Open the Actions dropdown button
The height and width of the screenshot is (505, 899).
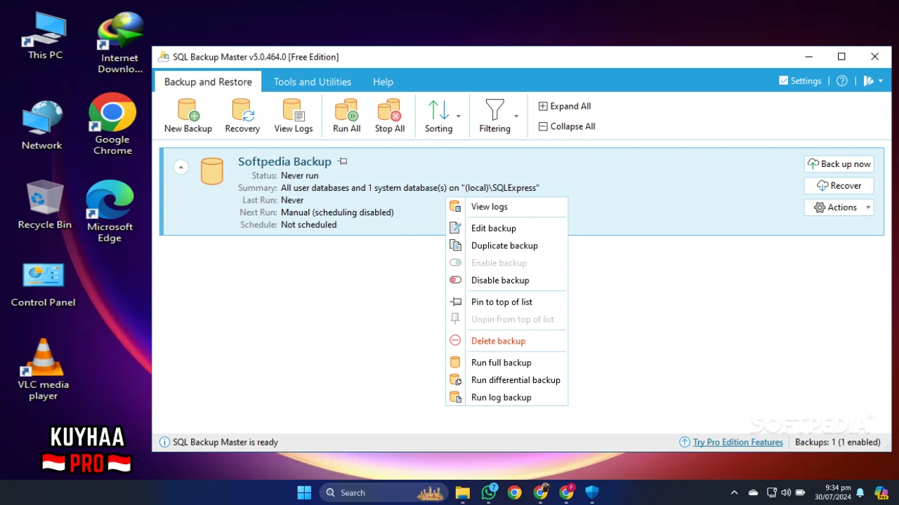pos(839,207)
